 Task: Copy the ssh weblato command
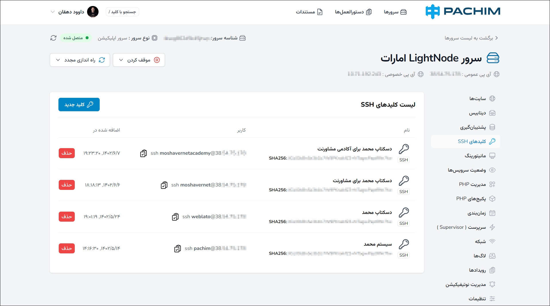175,217
